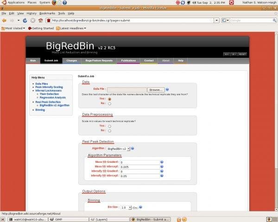Reload the current page
The width and height of the screenshot is (278, 222).
click(x=25, y=20)
